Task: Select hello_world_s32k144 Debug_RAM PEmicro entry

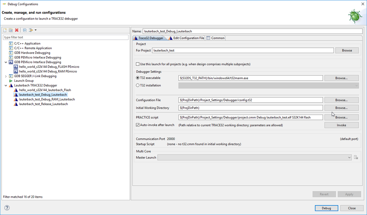Action: pos(48,72)
